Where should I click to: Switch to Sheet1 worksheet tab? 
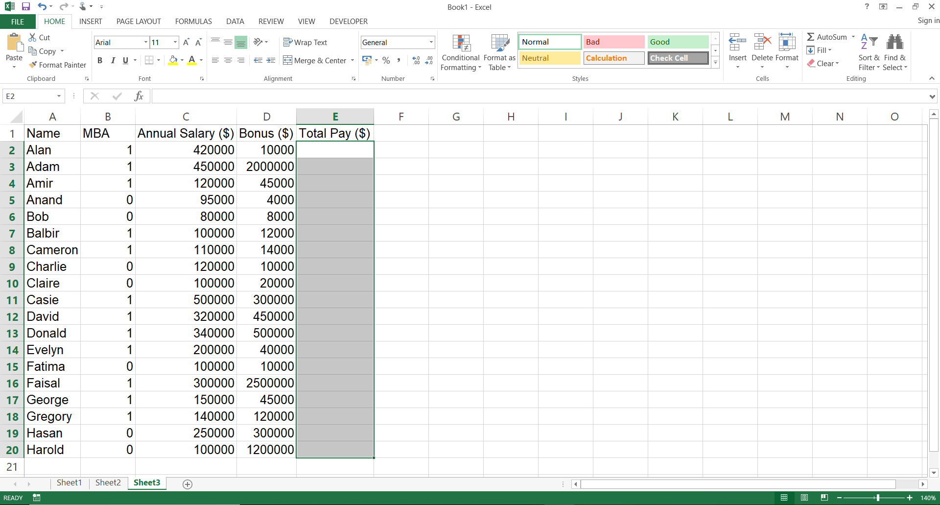click(69, 482)
